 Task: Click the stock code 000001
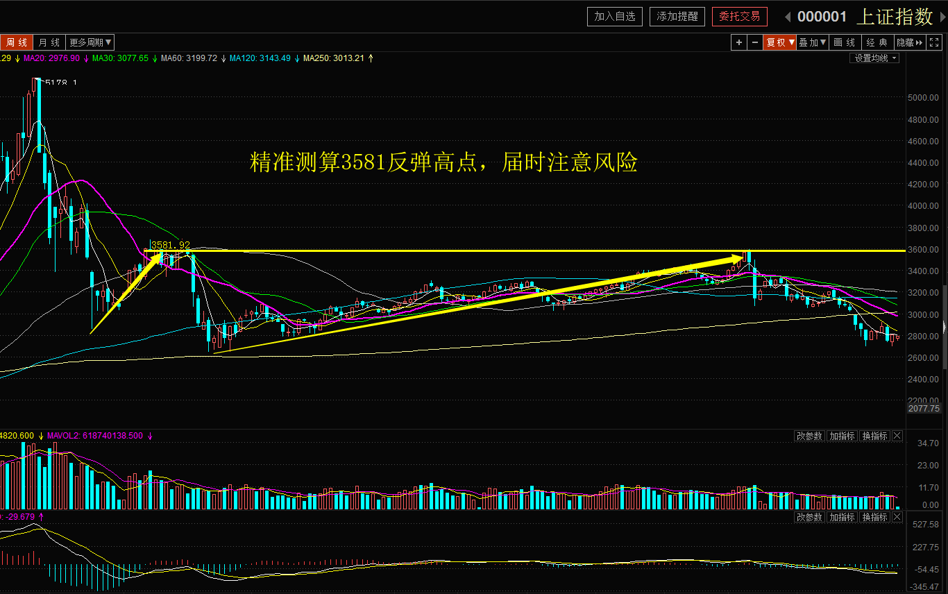[822, 17]
